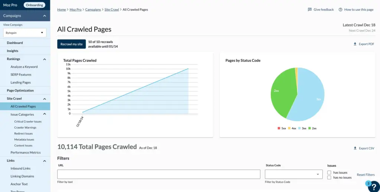Collapse the Links section chevron
This screenshot has width=380, height=192.
[45, 161]
